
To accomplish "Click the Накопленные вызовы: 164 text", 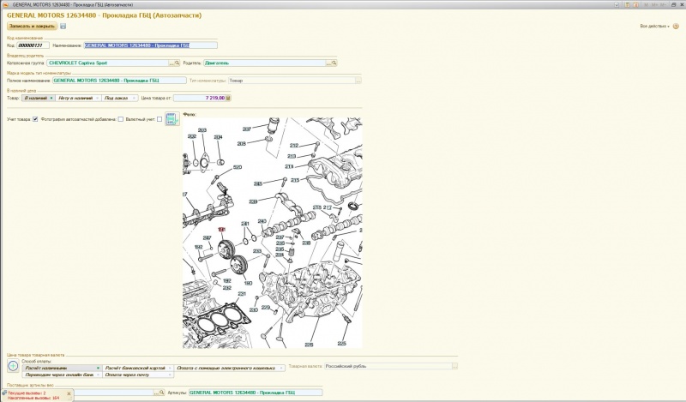I will 33,398.
